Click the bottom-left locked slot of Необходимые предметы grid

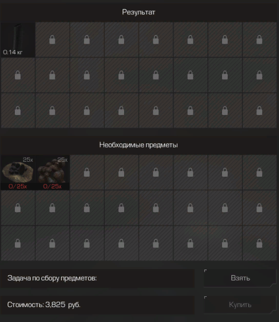click(x=18, y=243)
